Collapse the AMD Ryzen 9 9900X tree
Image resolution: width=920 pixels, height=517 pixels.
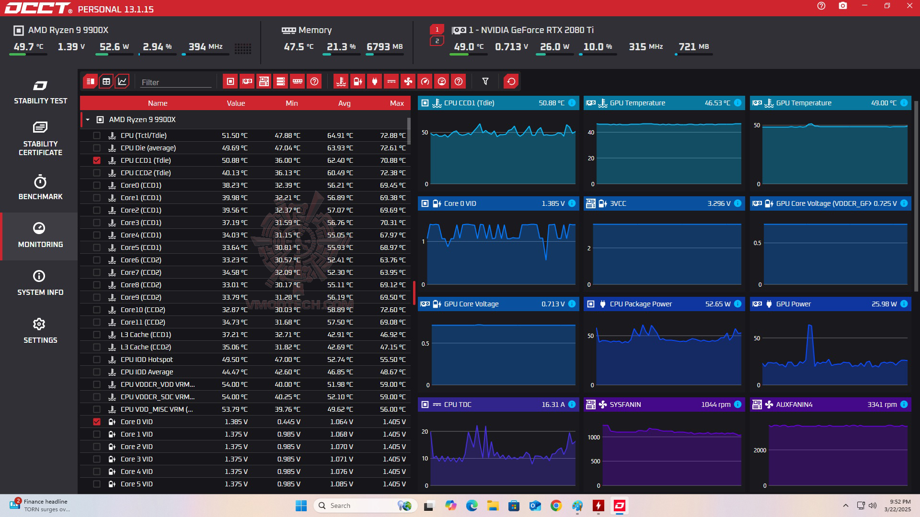pyautogui.click(x=88, y=120)
